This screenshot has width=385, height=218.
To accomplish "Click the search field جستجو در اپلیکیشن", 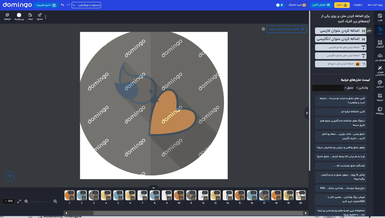I will 86,5.
